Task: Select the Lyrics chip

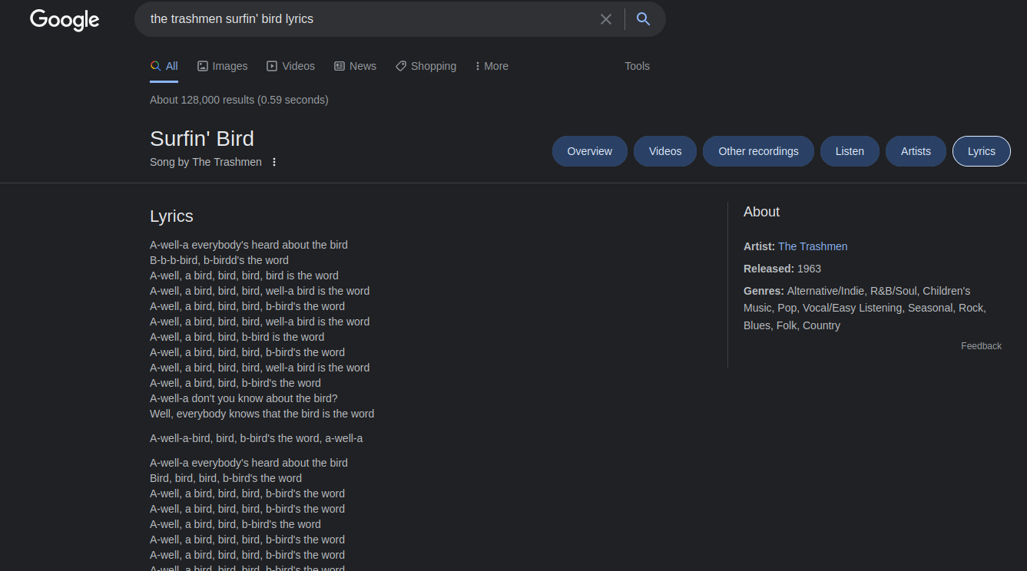Action: [982, 151]
